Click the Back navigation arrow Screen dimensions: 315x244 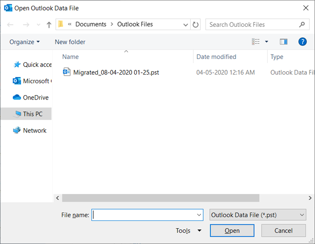click(x=10, y=24)
